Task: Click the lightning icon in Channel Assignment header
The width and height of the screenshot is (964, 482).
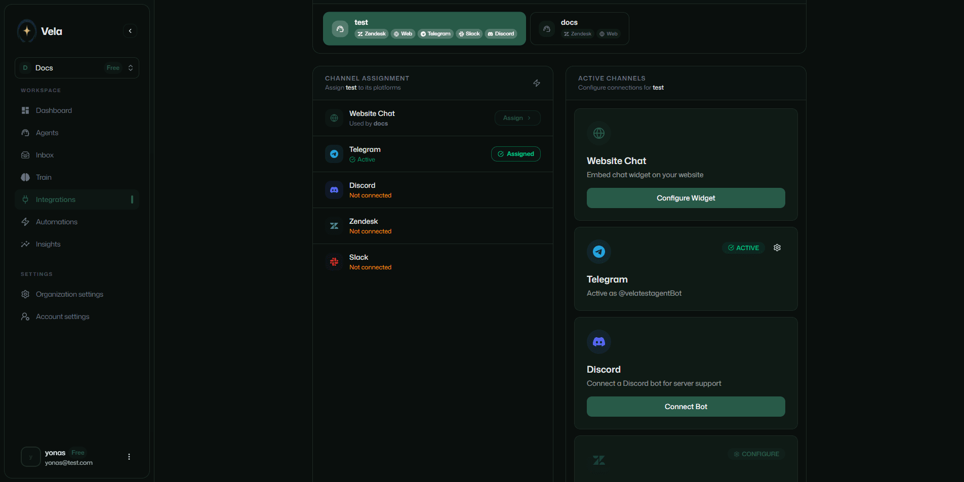Action: point(537,83)
